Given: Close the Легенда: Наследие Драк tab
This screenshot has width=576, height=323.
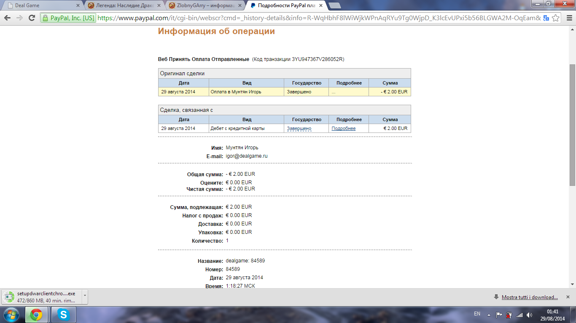Looking at the screenshot, I should (x=159, y=5).
